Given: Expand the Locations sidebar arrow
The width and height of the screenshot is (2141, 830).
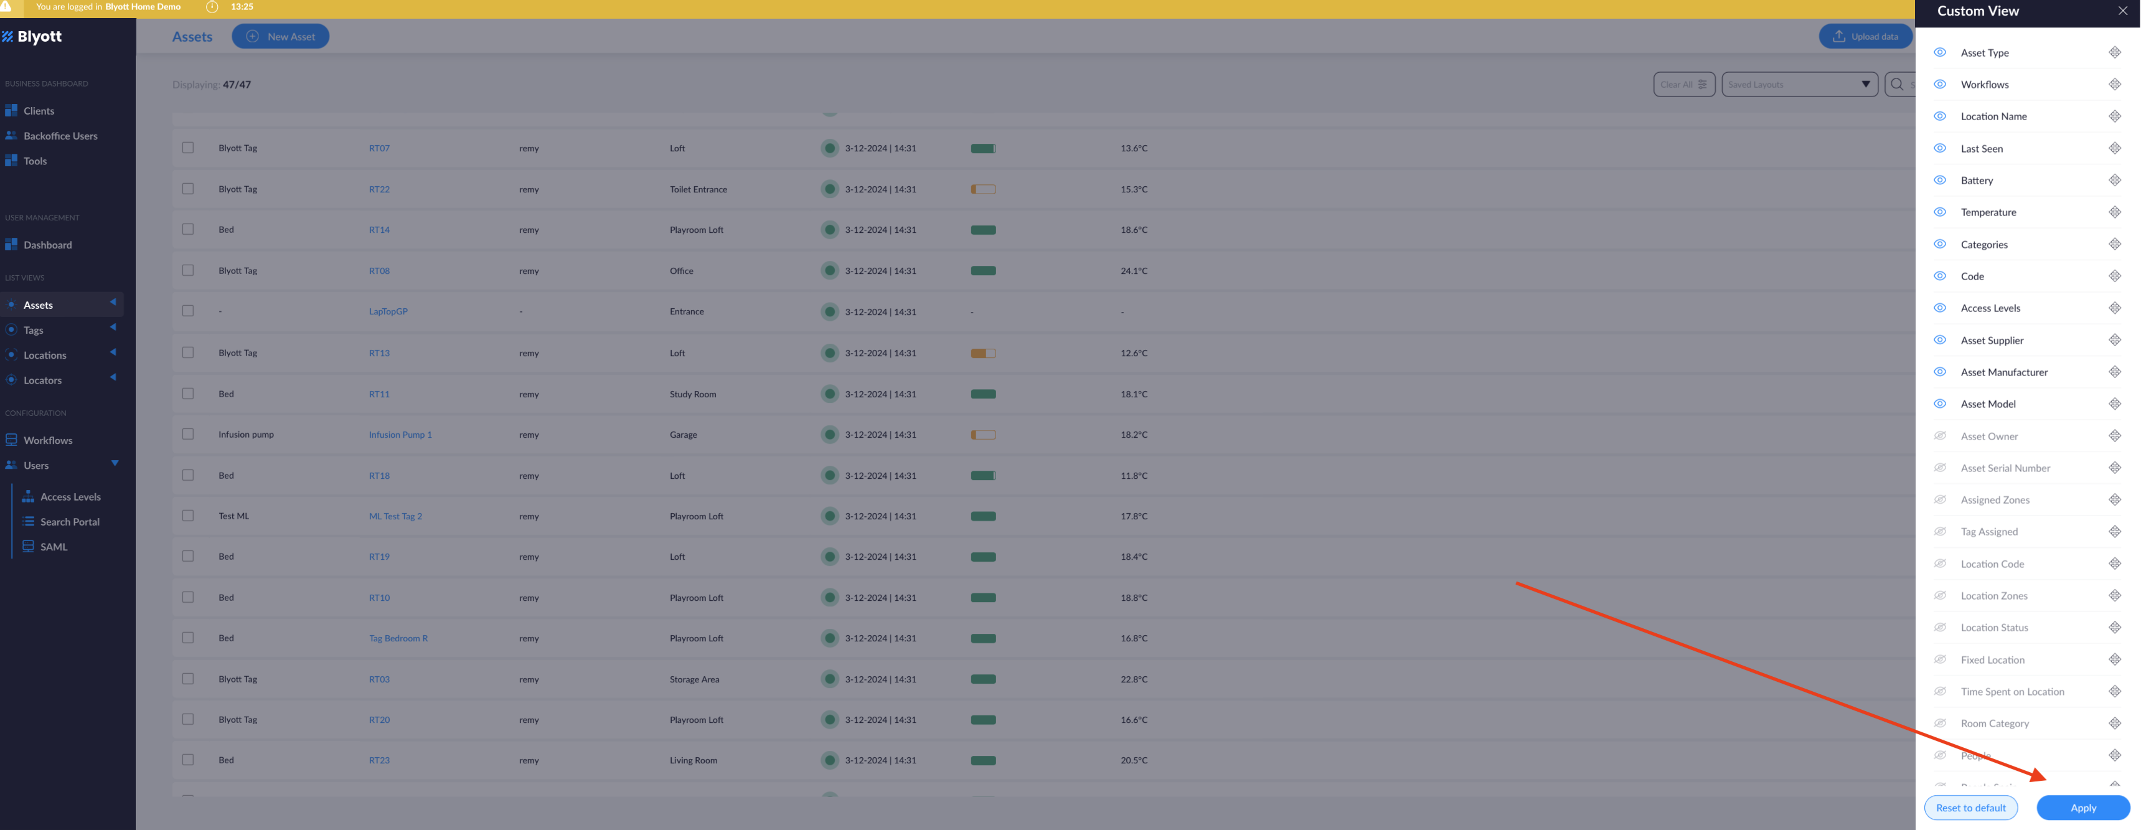Looking at the screenshot, I should [x=113, y=352].
